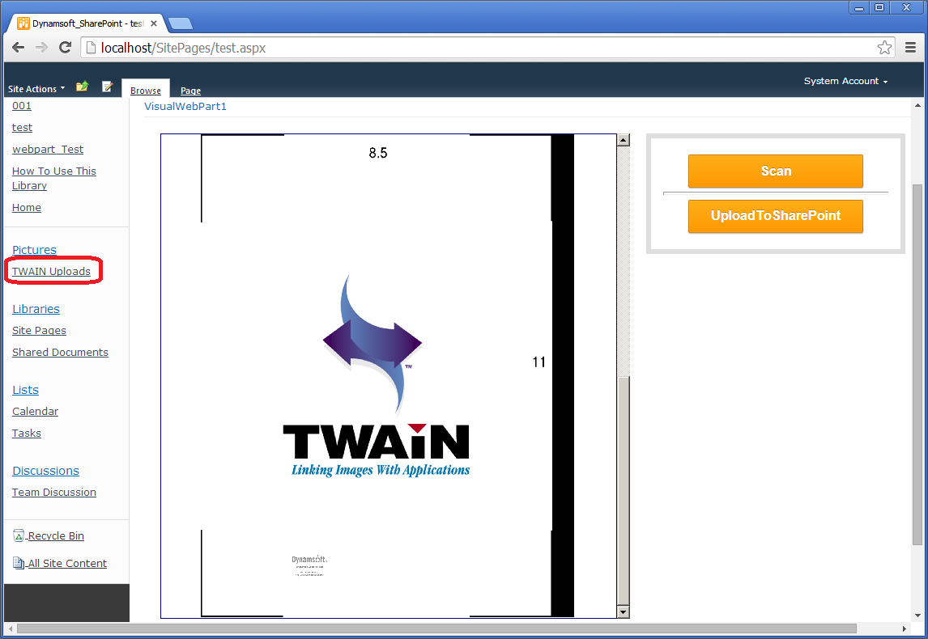Viewport: 928px width, 639px height.
Task: Click the browser back arrow button
Action: 18,48
